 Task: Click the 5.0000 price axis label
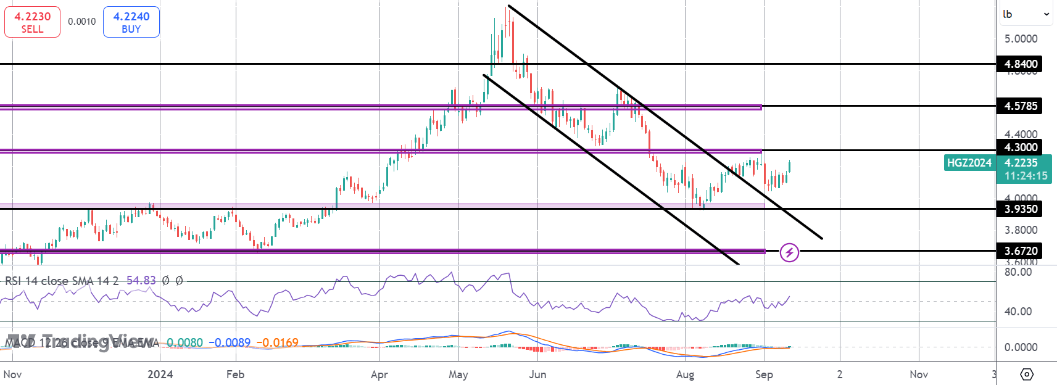click(1021, 39)
